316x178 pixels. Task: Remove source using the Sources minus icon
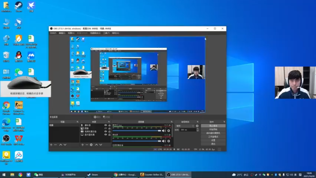87,145
